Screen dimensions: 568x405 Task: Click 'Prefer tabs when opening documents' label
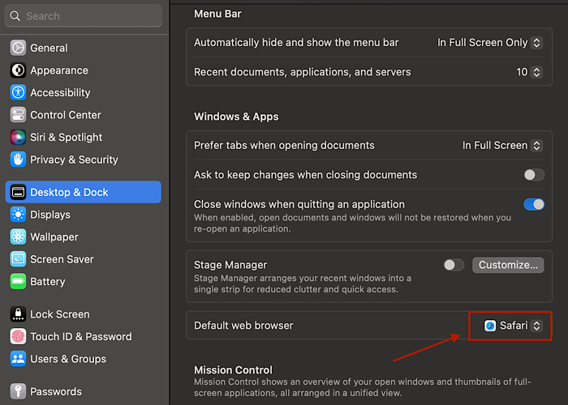pyautogui.click(x=284, y=145)
